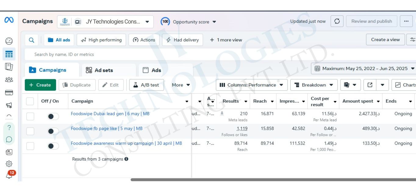Image resolution: width=416 pixels, height=192 pixels.
Task: Click the refresh data icon
Action: point(337,21)
